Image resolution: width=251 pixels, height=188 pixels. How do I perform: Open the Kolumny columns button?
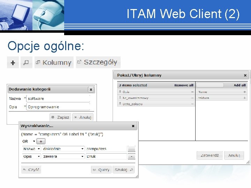54,63
